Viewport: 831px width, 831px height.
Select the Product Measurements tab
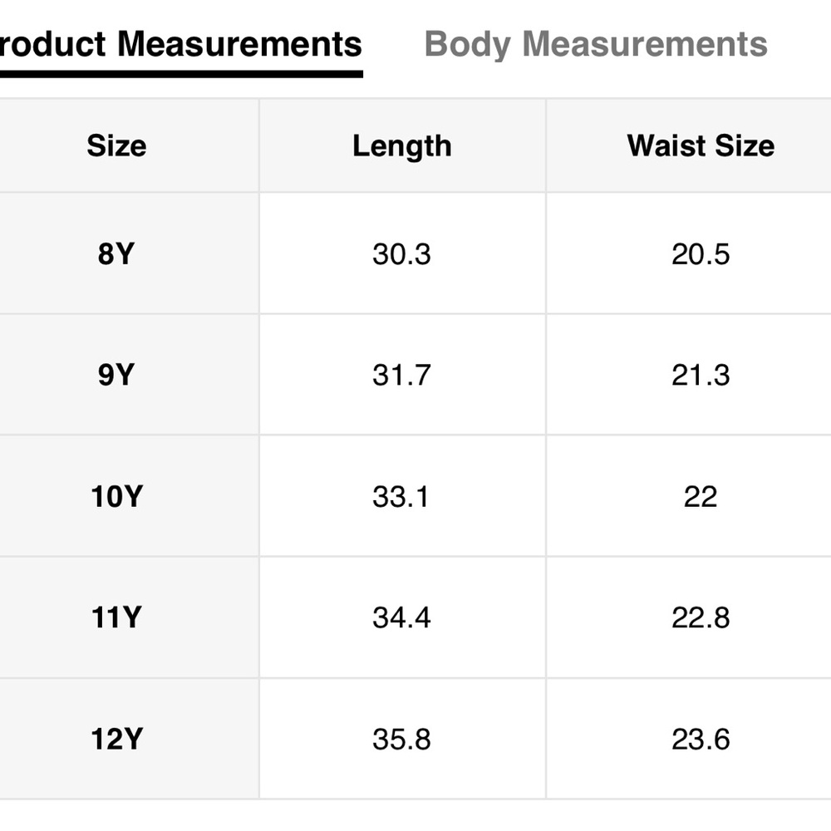pos(180,44)
